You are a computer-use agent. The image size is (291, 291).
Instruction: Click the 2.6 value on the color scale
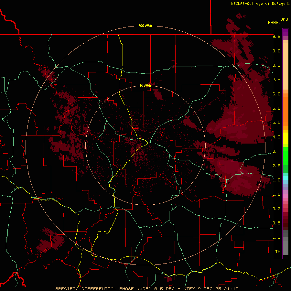[x=276, y=166]
